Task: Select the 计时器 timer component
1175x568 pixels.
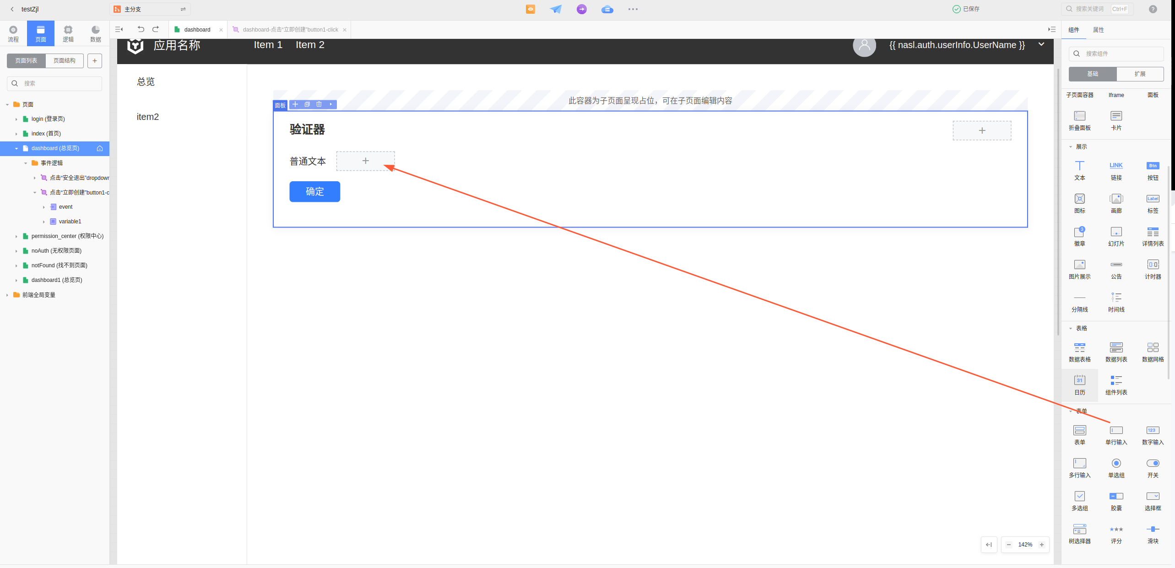Action: pyautogui.click(x=1153, y=269)
